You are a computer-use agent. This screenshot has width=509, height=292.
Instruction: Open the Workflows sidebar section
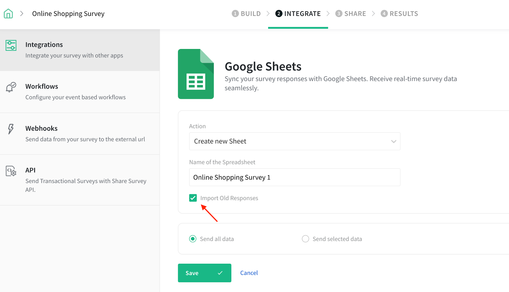click(x=80, y=92)
